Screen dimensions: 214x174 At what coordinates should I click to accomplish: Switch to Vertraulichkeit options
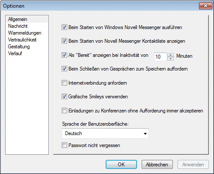tap(22, 40)
